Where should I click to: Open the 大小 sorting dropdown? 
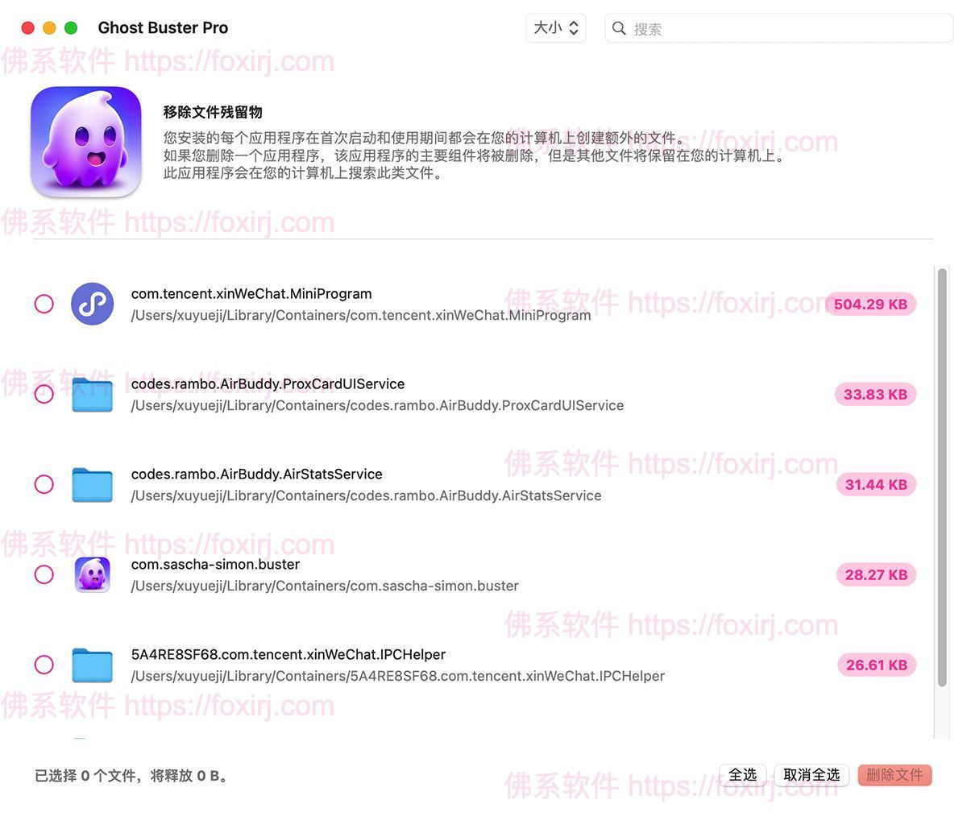coord(555,27)
